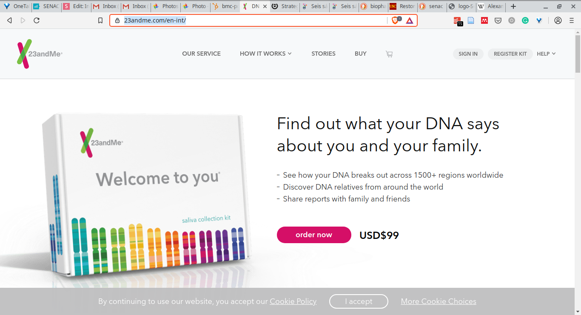Click the USD$99 price text
Image resolution: width=581 pixels, height=315 pixels.
tap(379, 235)
